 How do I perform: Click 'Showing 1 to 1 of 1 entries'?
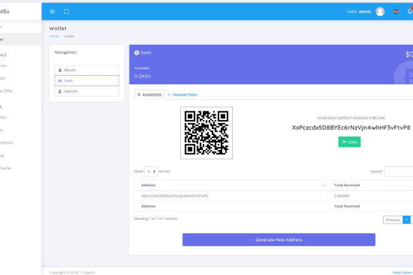point(156,218)
